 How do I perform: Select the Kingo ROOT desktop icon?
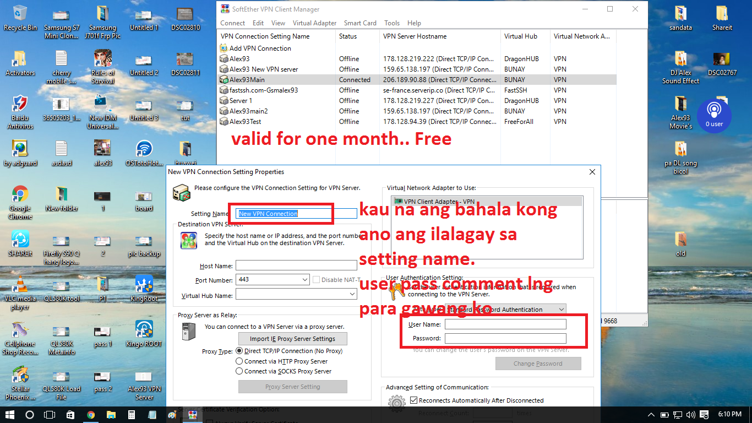point(144,334)
